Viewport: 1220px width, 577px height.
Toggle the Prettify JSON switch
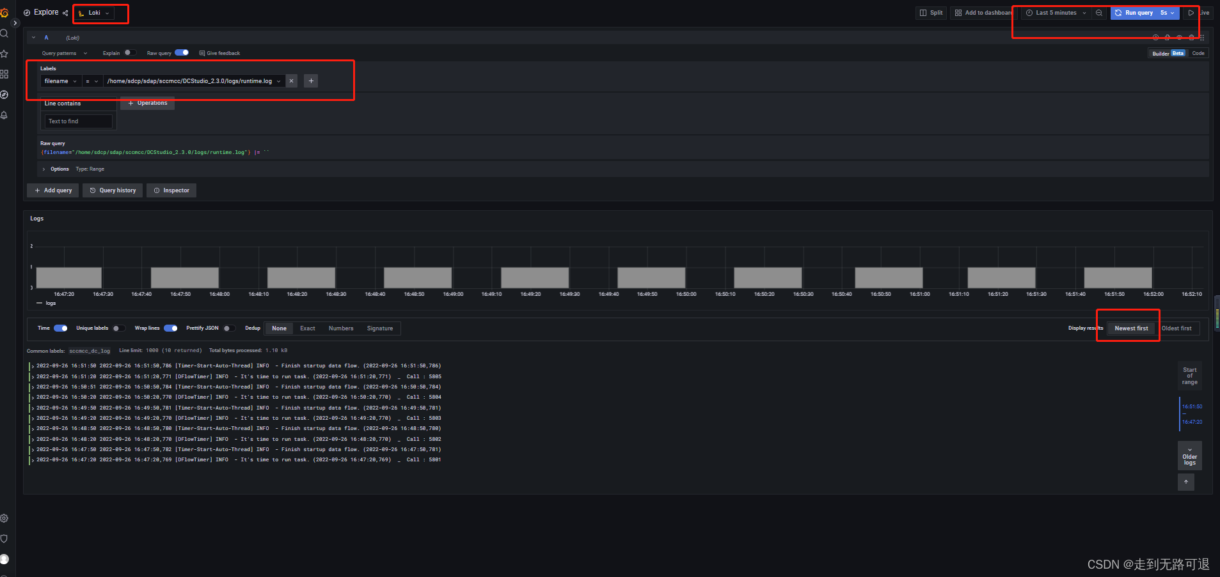[x=229, y=328]
